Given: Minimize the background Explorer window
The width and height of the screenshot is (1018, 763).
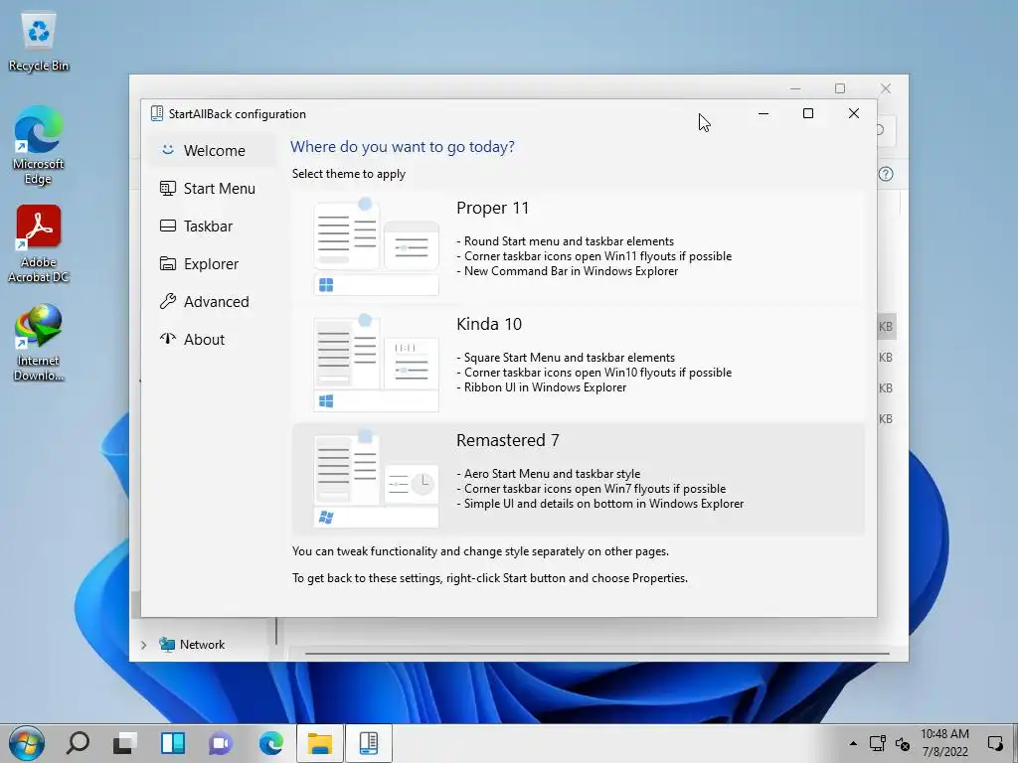Looking at the screenshot, I should (x=795, y=88).
